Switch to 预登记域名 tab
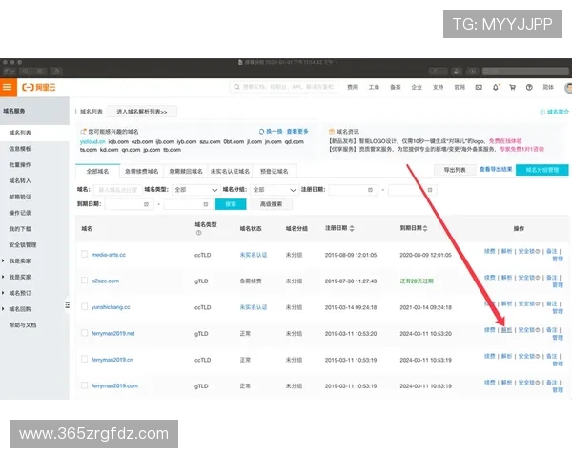The image size is (572, 458). (274, 171)
